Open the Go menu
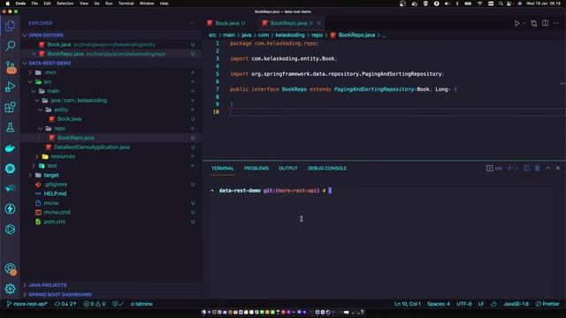This screenshot has height=318, width=566. (x=96, y=4)
